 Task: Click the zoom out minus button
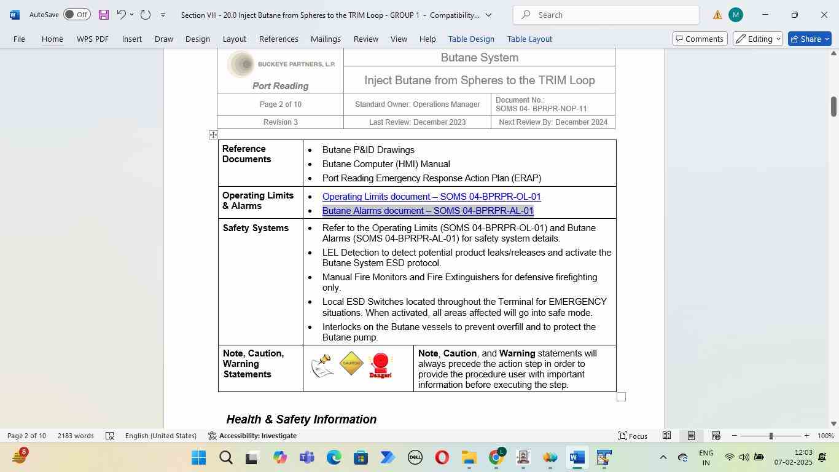(x=734, y=436)
